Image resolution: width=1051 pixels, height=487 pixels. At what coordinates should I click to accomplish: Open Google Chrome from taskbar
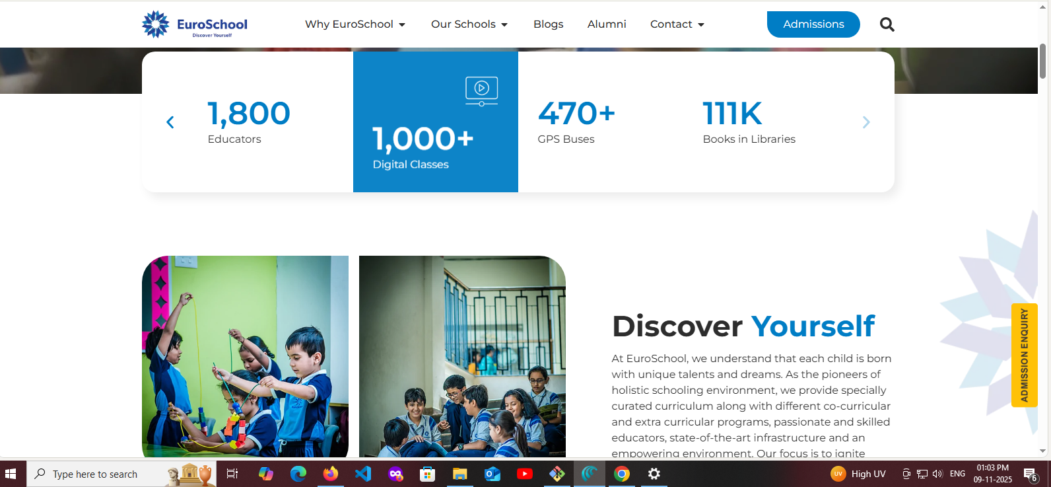[x=621, y=474]
